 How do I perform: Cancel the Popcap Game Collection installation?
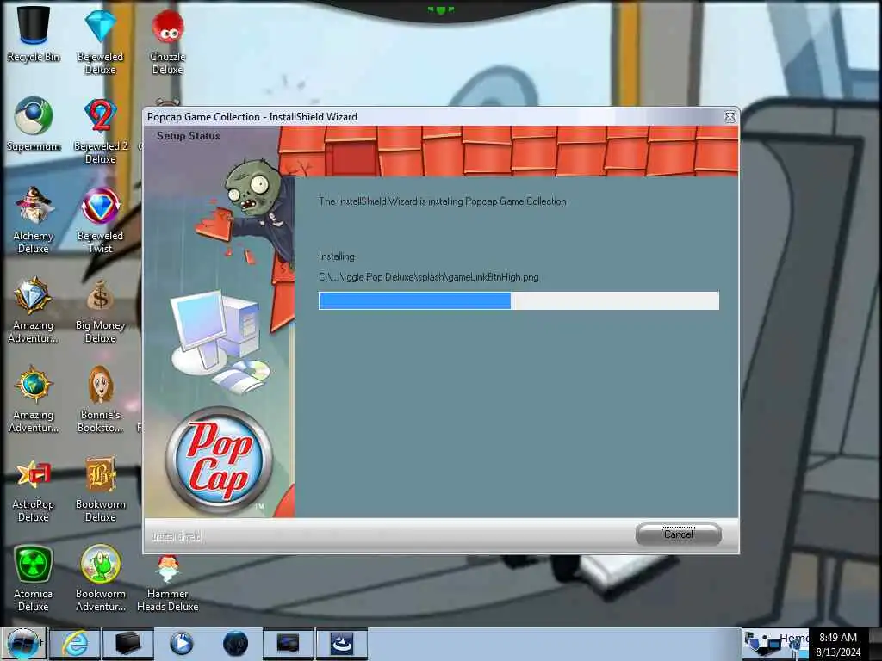(x=679, y=534)
